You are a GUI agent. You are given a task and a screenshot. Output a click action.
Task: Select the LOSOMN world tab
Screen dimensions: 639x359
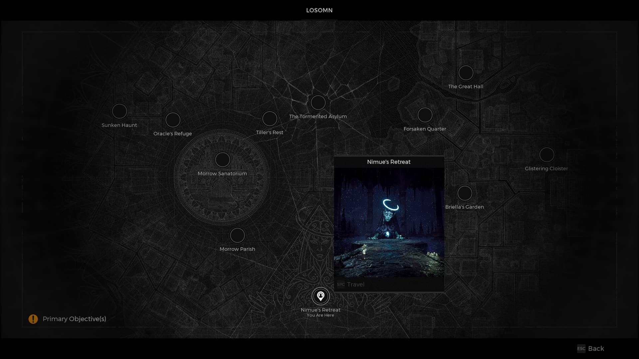[319, 10]
